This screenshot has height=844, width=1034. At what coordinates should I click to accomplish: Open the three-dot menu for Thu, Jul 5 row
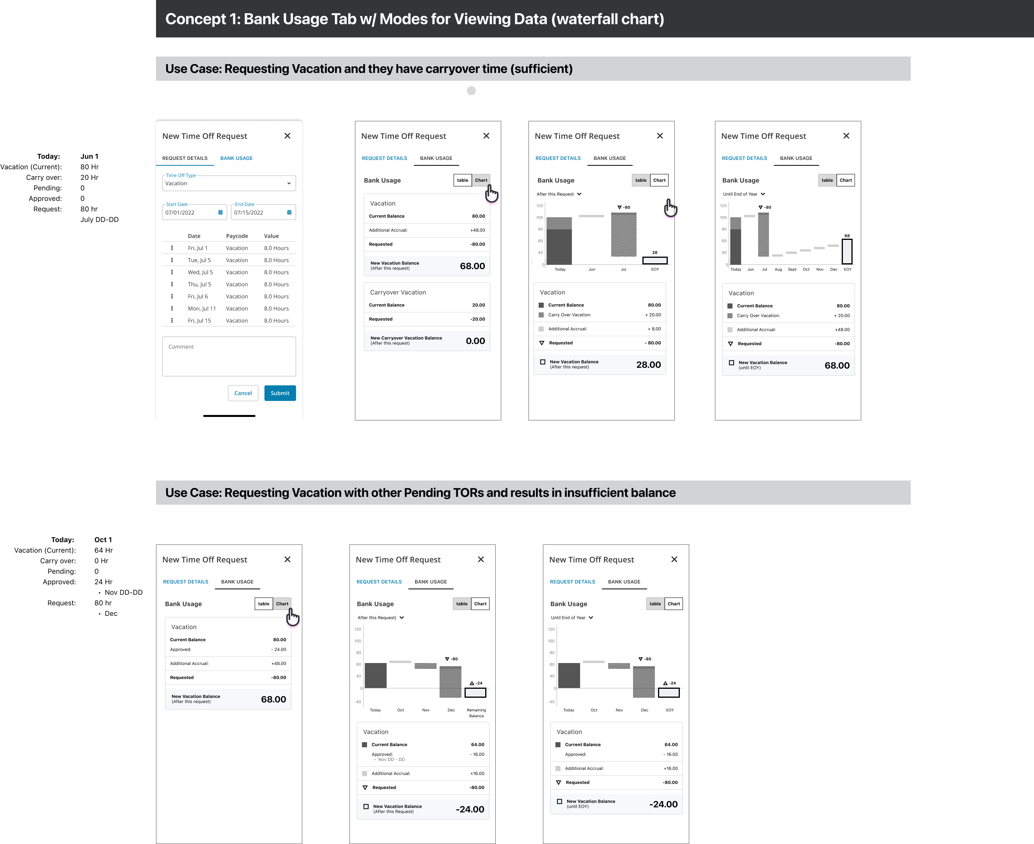tap(172, 284)
